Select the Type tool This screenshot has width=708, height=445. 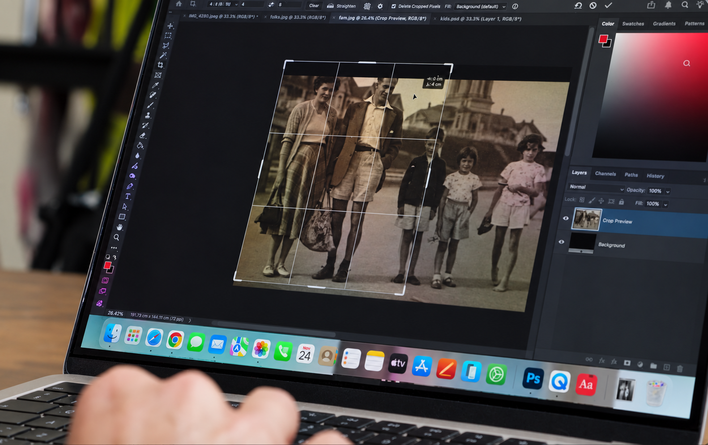[x=128, y=197]
